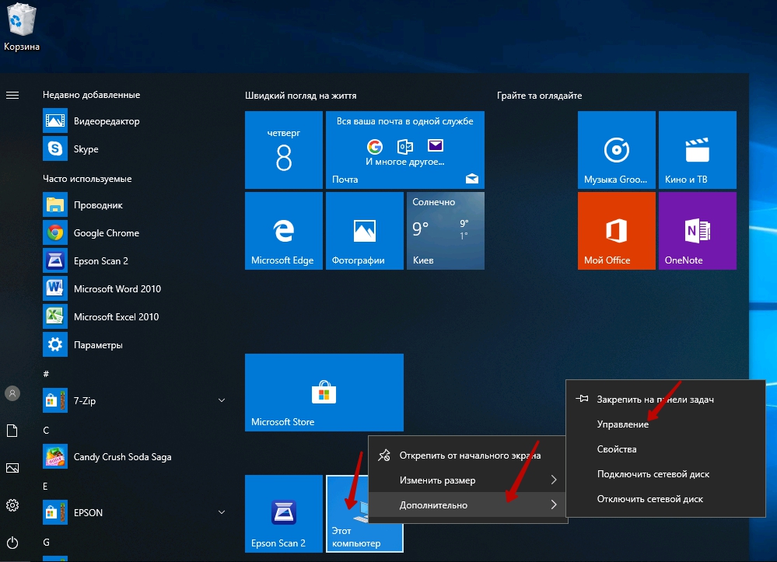Expand the EPSON folder chevron
The height and width of the screenshot is (562, 777).
pos(222,513)
